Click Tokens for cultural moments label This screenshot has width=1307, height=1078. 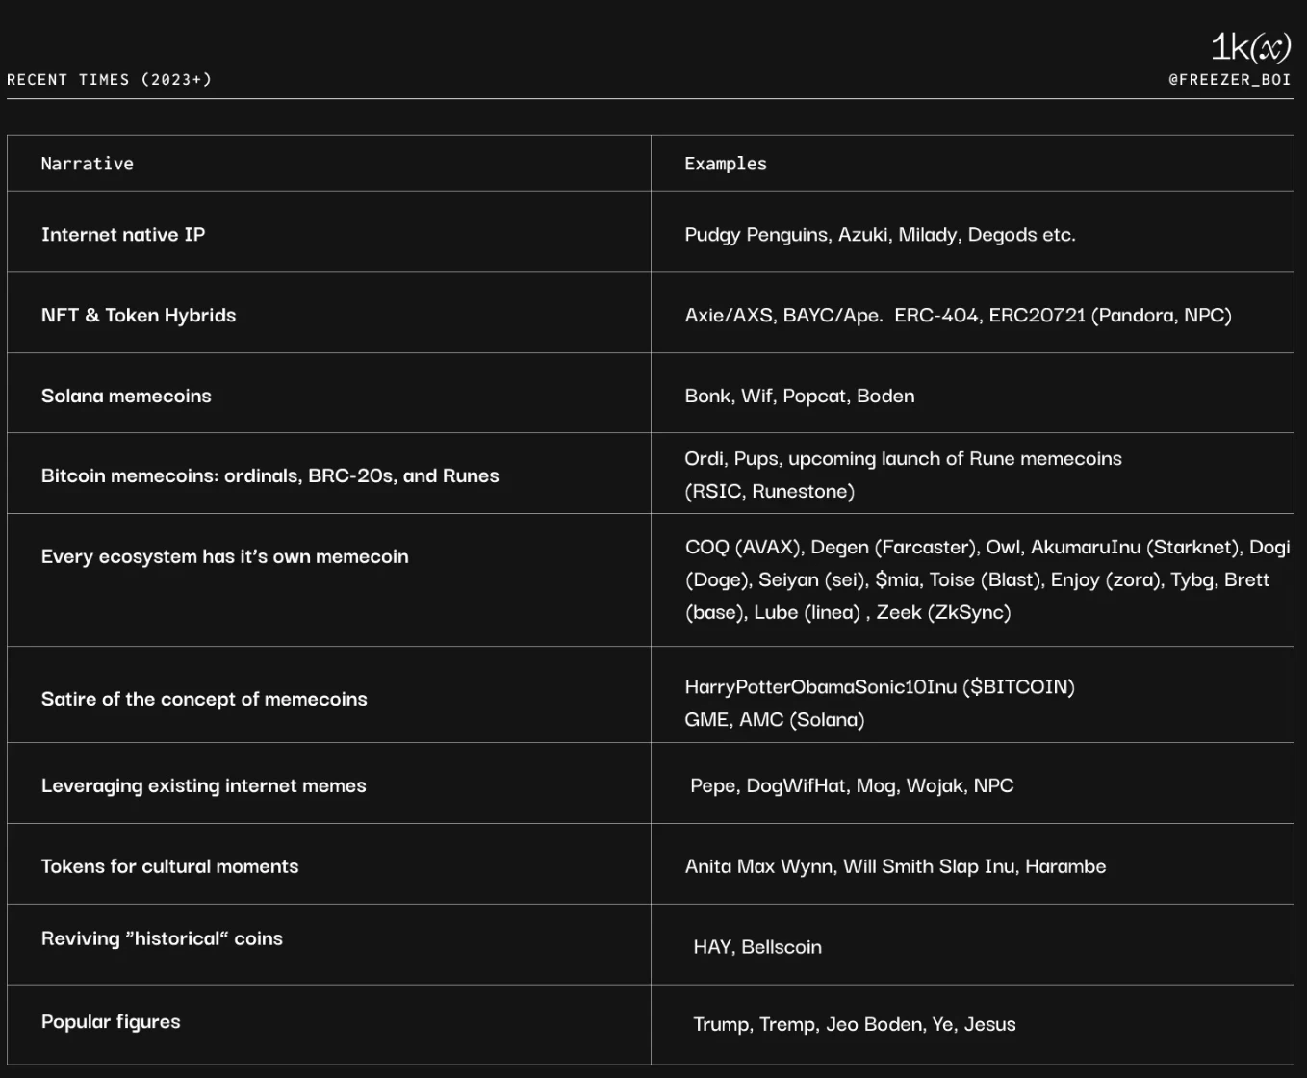click(x=170, y=866)
